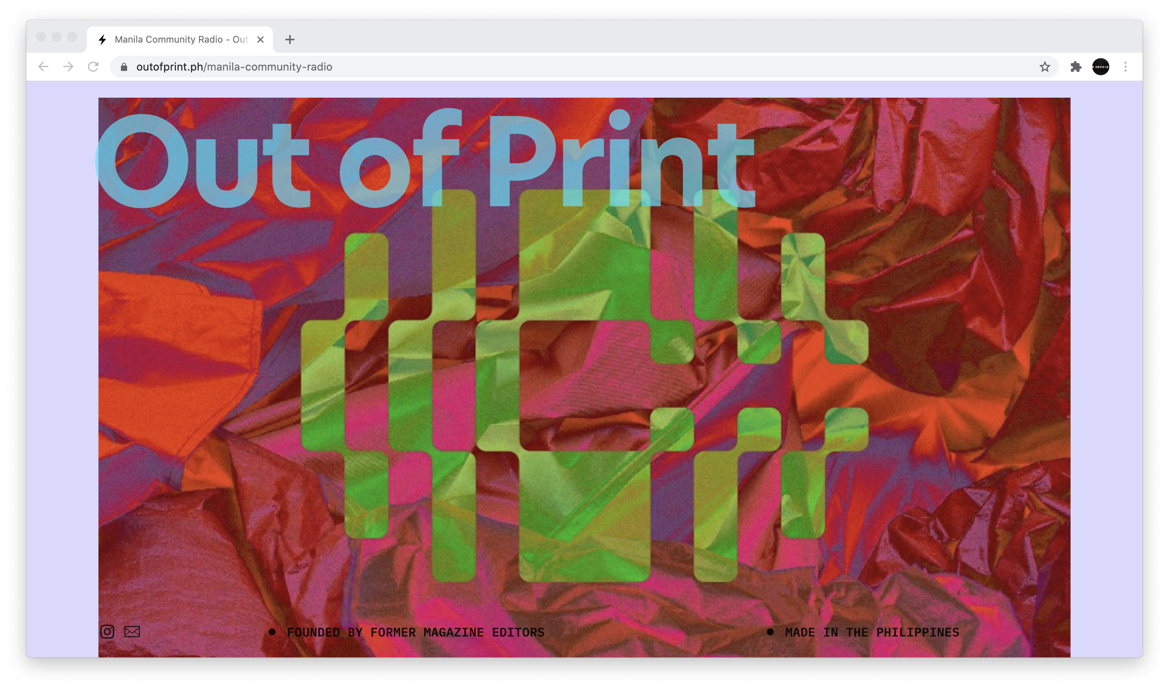Open Chrome three-dot menu
This screenshot has height=690, width=1169.
pyautogui.click(x=1125, y=67)
